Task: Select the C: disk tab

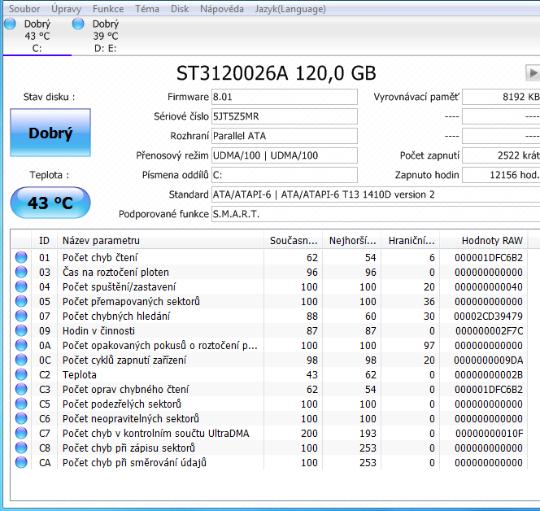Action: click(x=37, y=37)
